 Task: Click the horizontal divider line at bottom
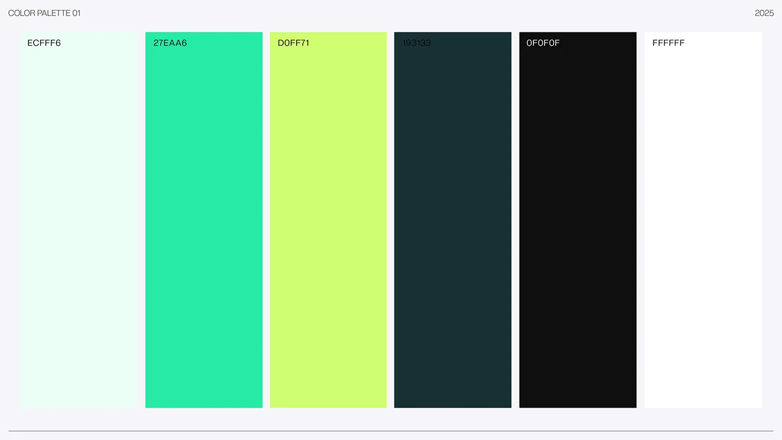(391, 431)
